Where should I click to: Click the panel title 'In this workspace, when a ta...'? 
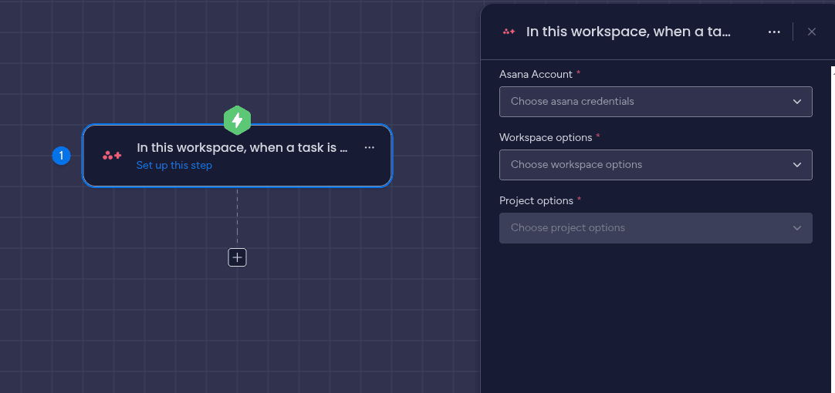pos(628,32)
